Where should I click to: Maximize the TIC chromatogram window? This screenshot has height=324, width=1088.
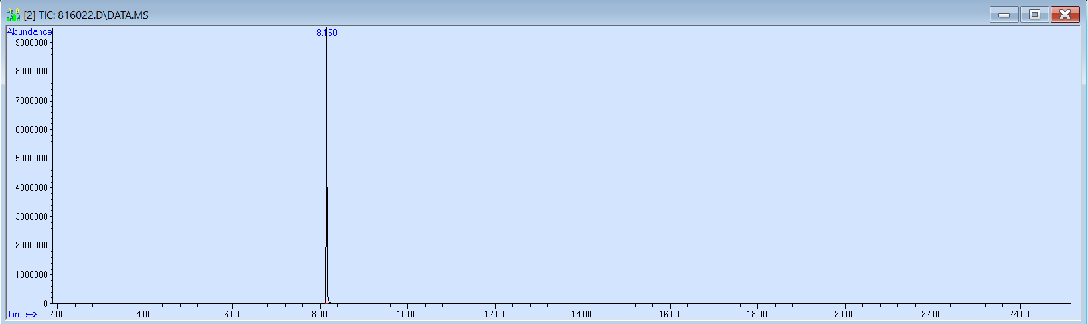pyautogui.click(x=1034, y=14)
